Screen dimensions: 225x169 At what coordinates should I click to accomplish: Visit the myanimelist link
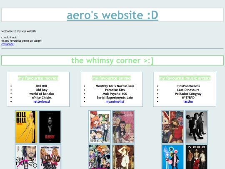tap(115, 101)
